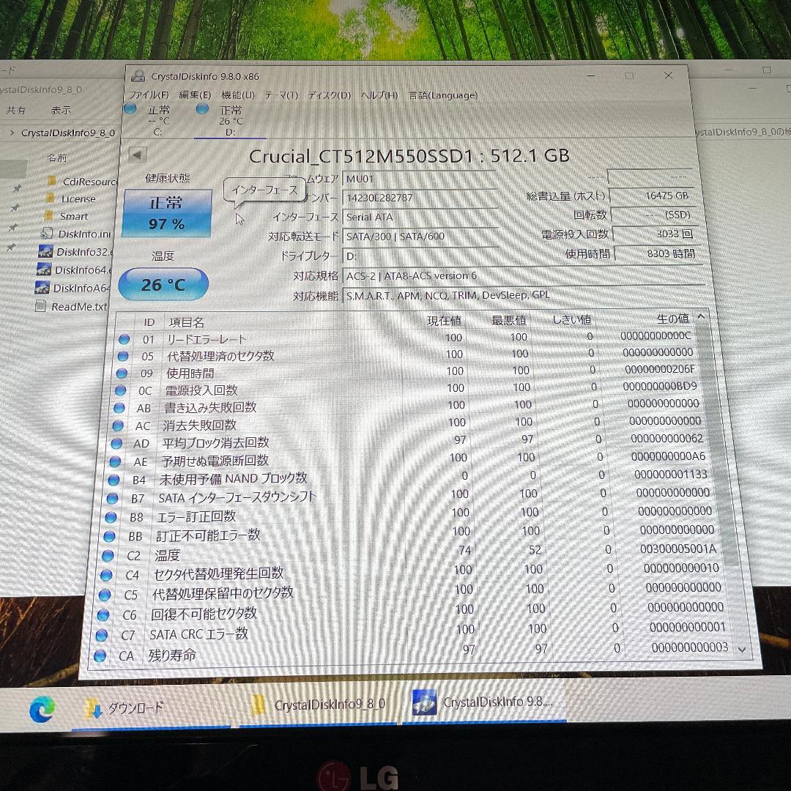Select the Smart folder in Explorer window
The height and width of the screenshot is (791, 791).
click(x=66, y=216)
